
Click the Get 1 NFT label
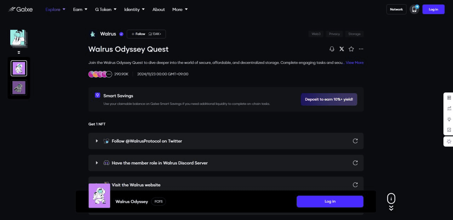pyautogui.click(x=97, y=124)
